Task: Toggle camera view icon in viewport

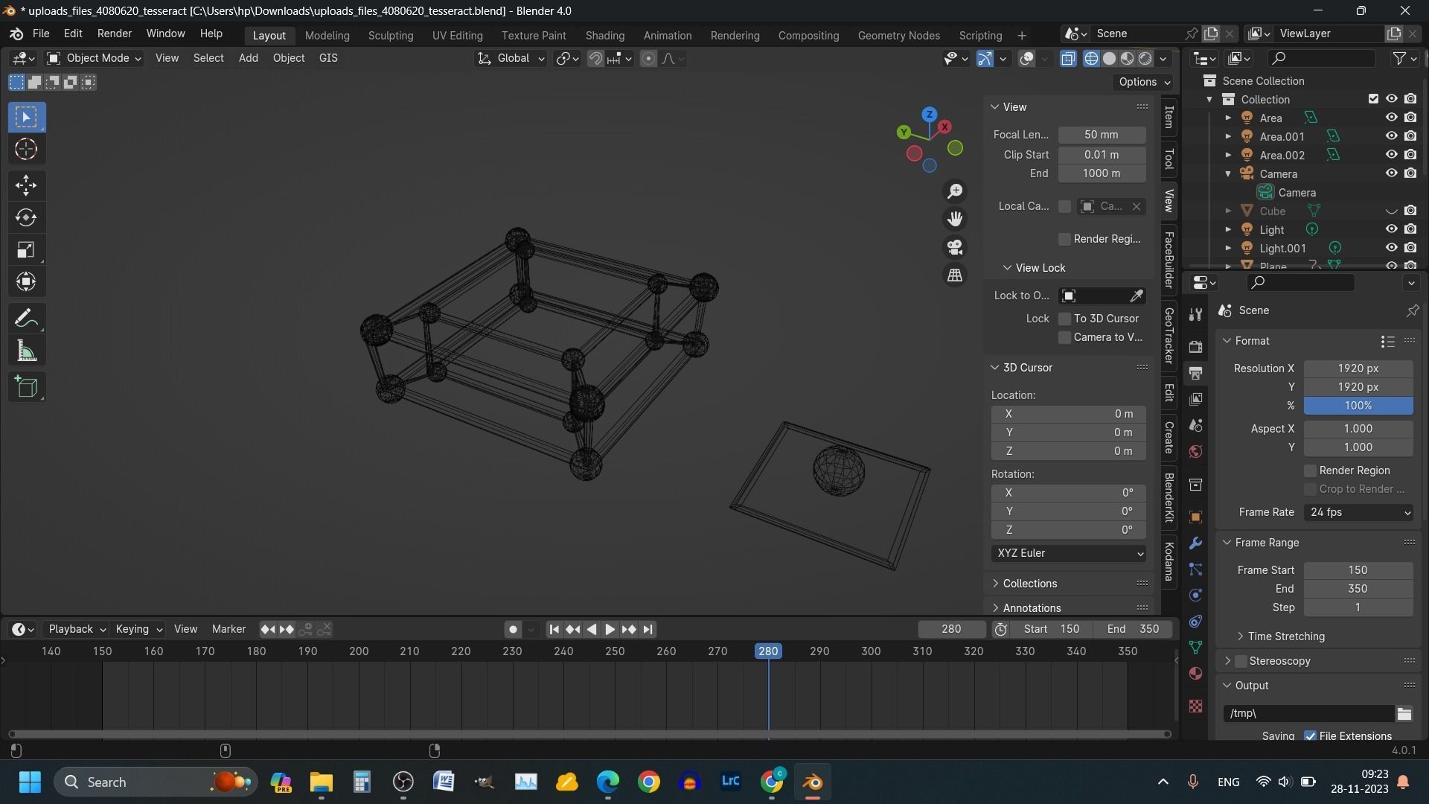Action: click(955, 247)
